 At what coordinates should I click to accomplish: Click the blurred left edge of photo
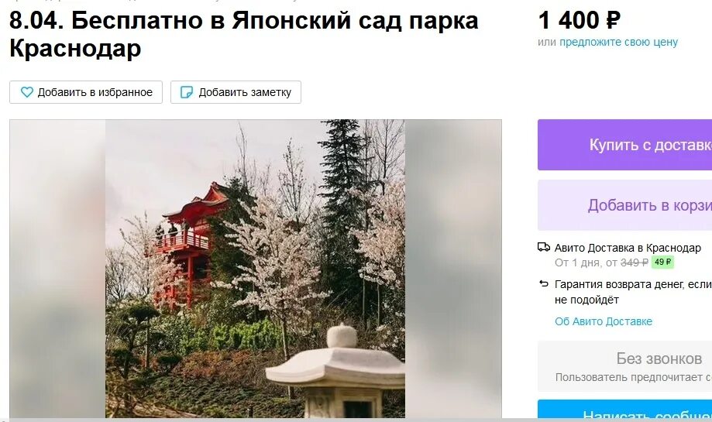pos(57,269)
